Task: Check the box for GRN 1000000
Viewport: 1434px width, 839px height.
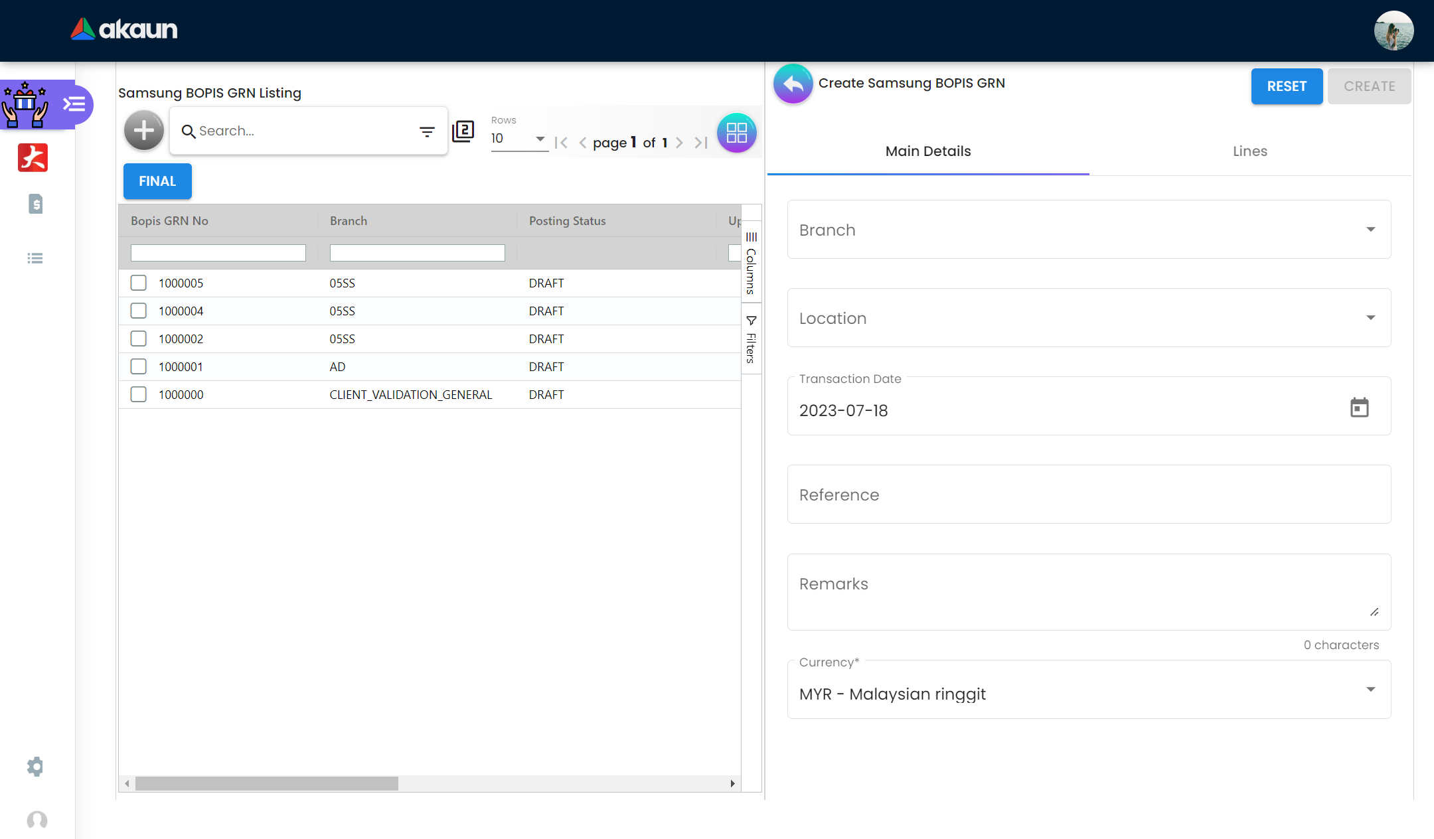Action: [x=138, y=394]
